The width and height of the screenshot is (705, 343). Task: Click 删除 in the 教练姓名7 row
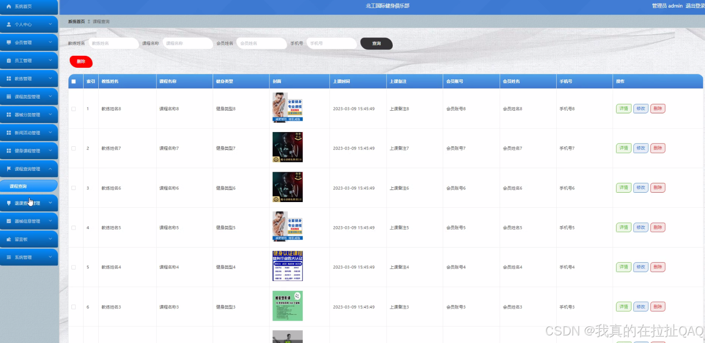[x=658, y=148]
